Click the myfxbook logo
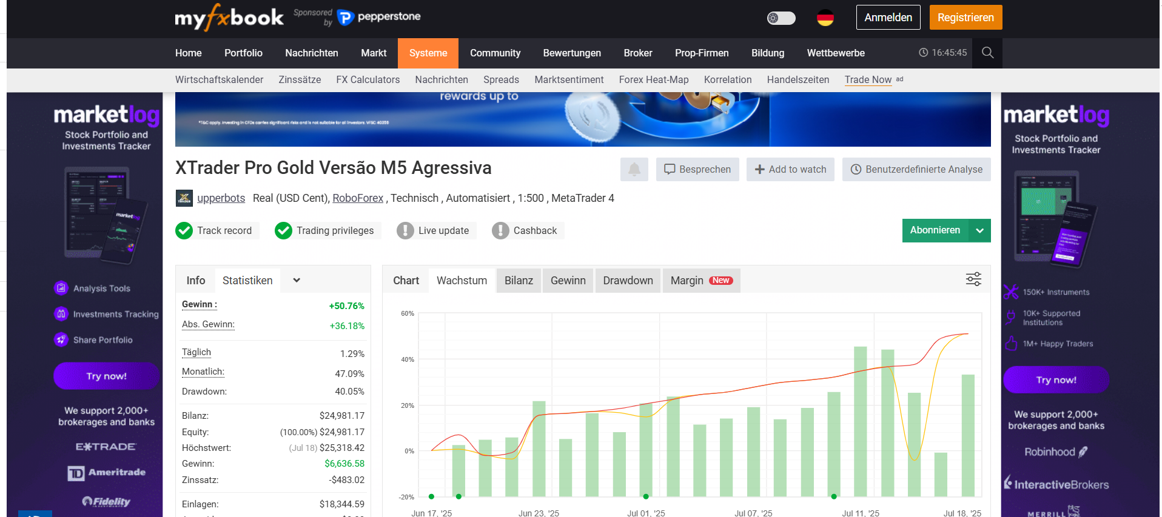Image resolution: width=1162 pixels, height=517 pixels. tap(229, 18)
